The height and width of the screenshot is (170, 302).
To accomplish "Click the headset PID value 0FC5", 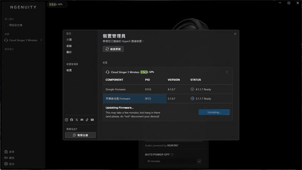I will (x=148, y=99).
